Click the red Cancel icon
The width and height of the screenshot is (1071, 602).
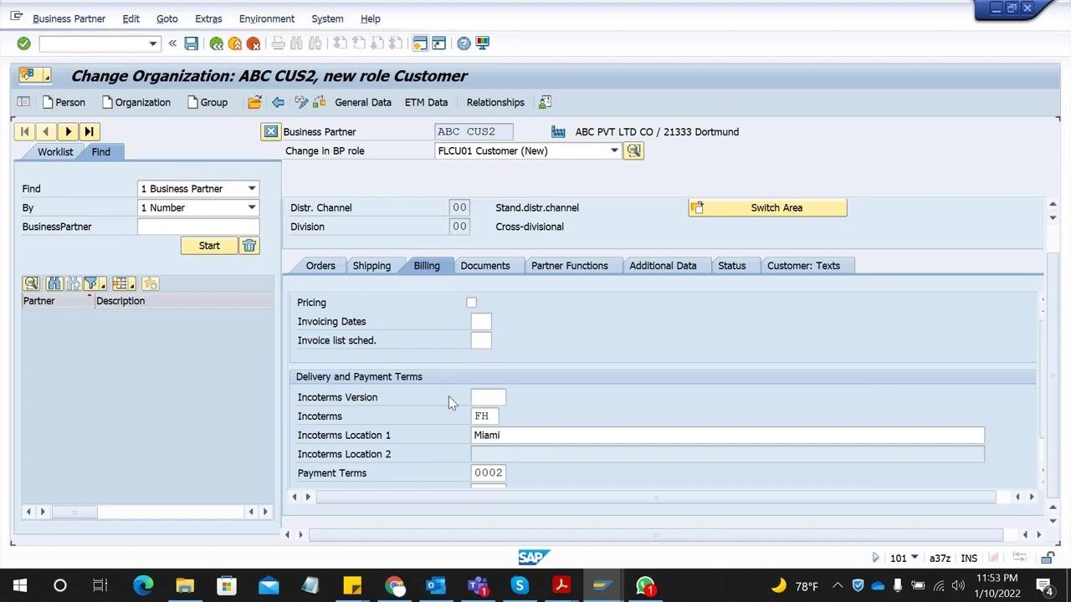pos(254,43)
